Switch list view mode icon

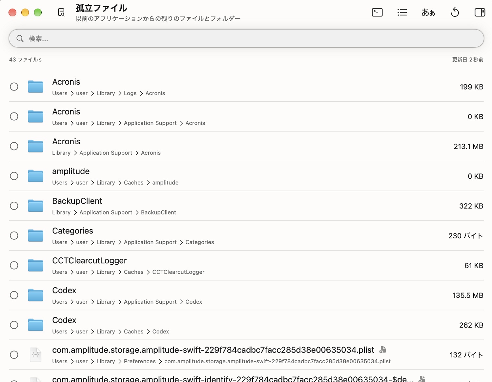click(x=402, y=12)
